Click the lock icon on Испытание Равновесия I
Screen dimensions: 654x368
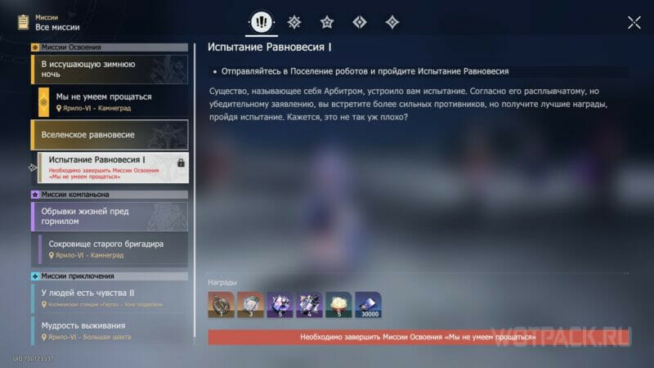tap(181, 163)
